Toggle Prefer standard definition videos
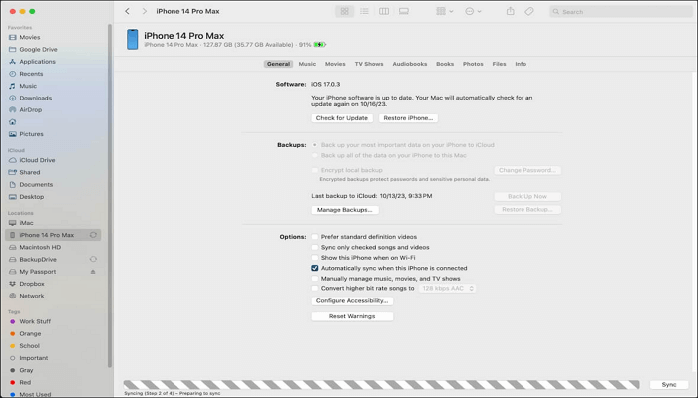Image resolution: width=698 pixels, height=398 pixels. point(315,237)
